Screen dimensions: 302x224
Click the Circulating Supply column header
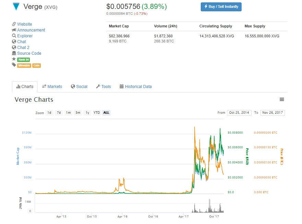[x=216, y=26]
